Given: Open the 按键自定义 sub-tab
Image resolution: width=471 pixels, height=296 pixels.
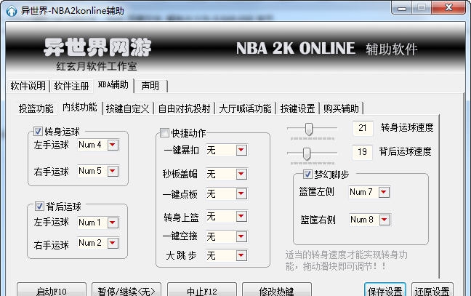Looking at the screenshot, I should (128, 108).
